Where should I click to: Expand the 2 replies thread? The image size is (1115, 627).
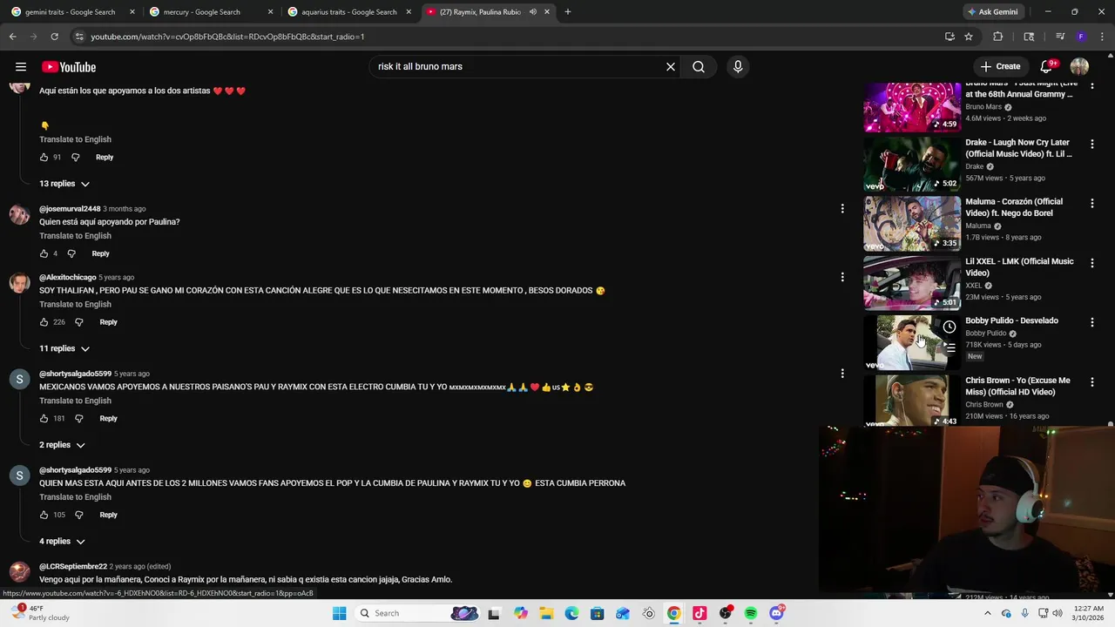[62, 445]
